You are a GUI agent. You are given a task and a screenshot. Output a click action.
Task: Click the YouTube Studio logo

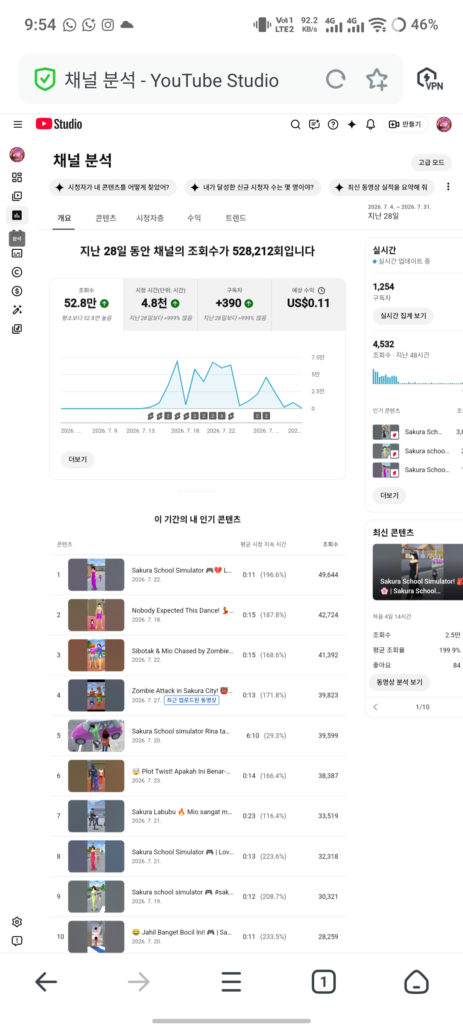click(x=59, y=124)
